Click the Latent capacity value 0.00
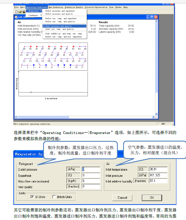 [x=132, y=32]
